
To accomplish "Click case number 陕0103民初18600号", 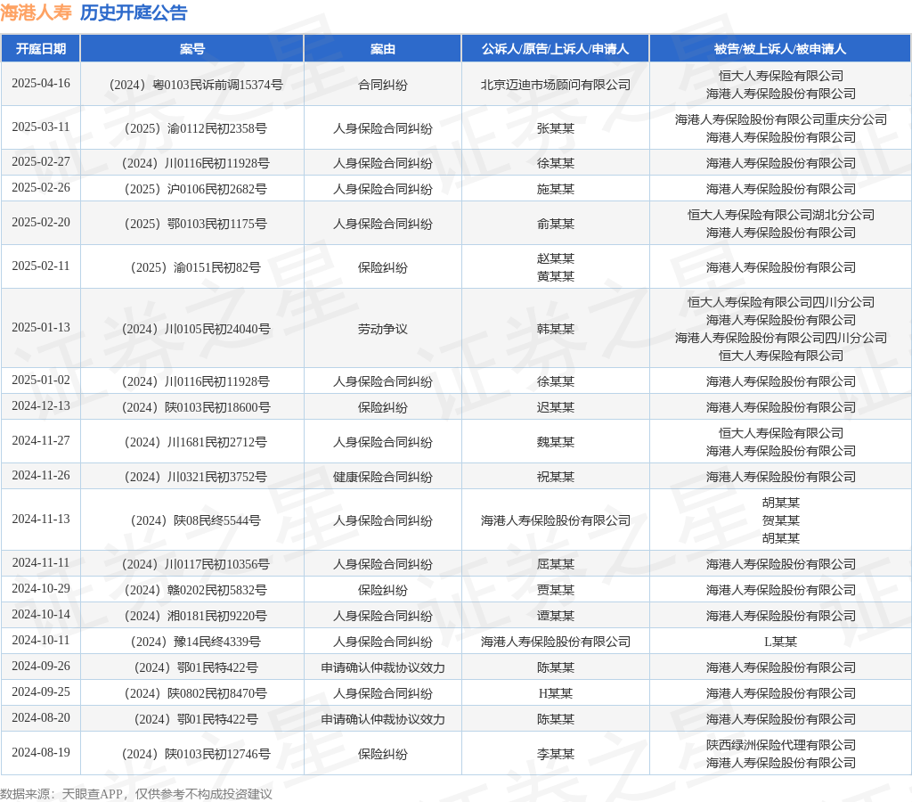I will [196, 407].
